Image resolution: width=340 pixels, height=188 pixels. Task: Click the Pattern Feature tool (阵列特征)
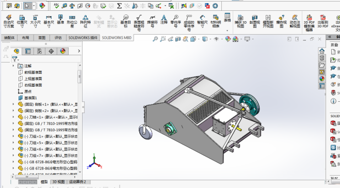(86, 21)
